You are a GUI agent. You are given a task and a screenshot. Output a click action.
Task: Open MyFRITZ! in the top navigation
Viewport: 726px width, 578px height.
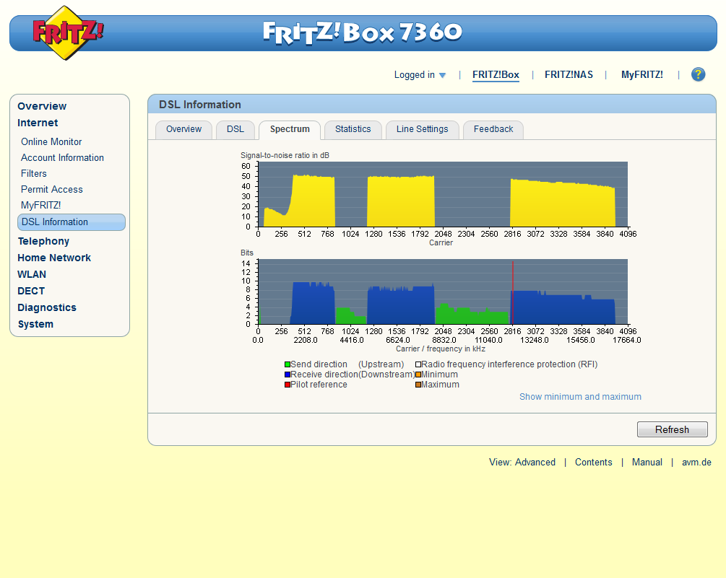(641, 75)
